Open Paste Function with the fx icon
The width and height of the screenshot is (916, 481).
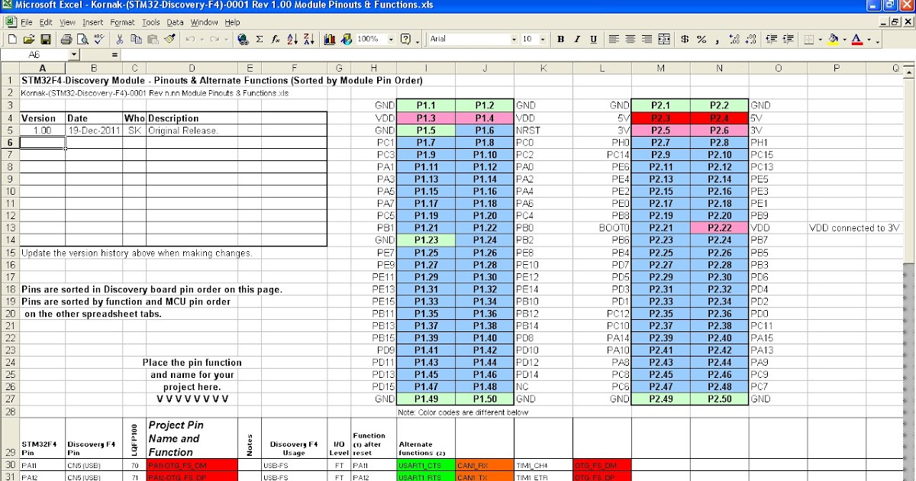276,39
